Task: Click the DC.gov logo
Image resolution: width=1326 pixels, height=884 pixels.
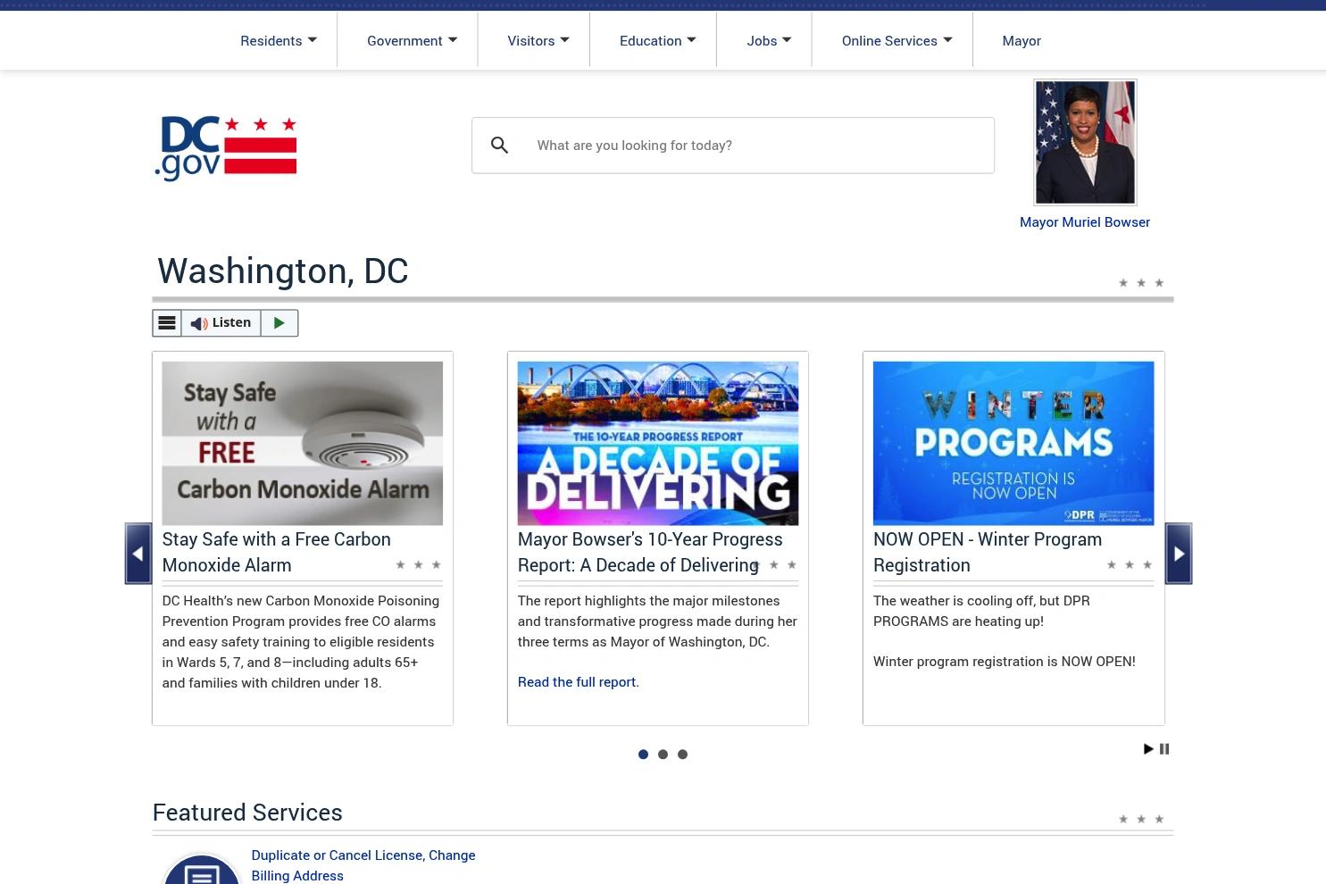Action: click(225, 148)
